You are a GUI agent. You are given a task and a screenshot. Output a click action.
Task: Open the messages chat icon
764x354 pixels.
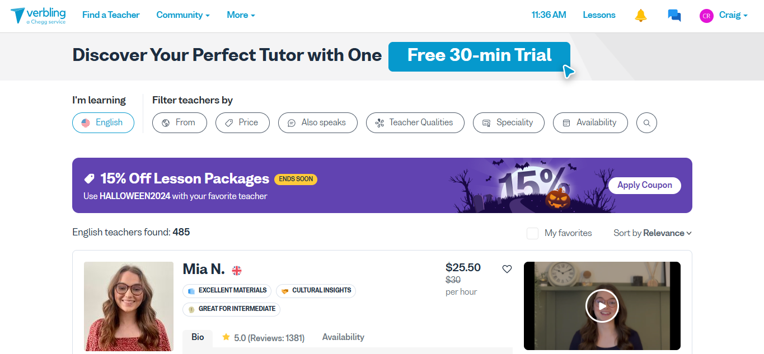pos(674,16)
